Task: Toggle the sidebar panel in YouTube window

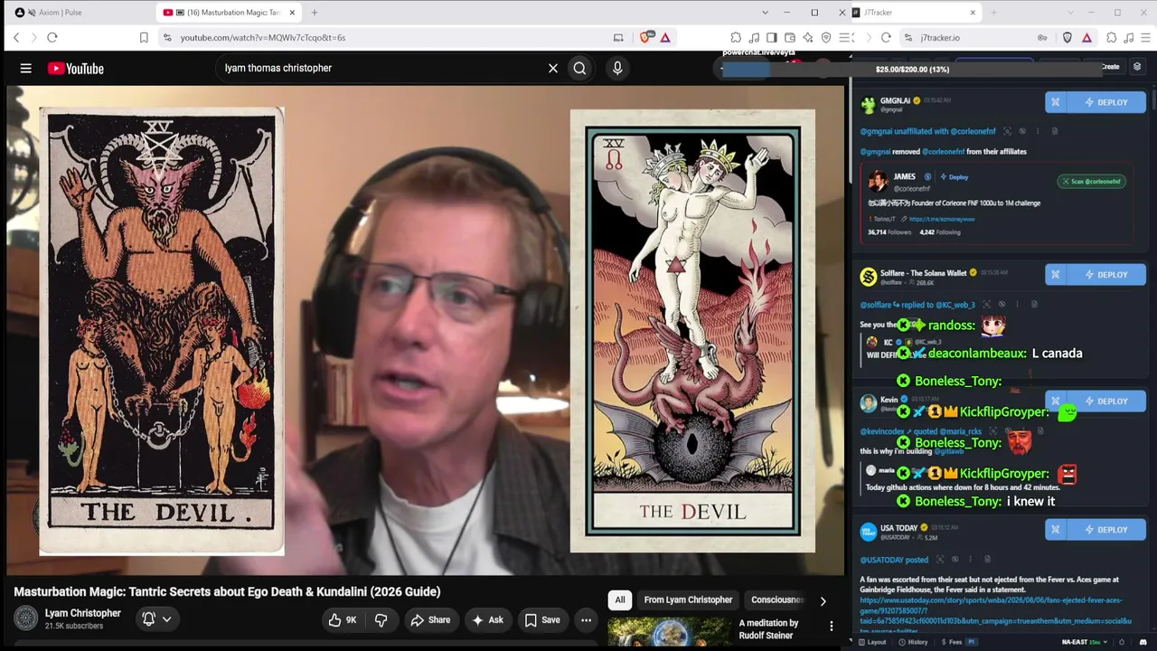Action: pyautogui.click(x=772, y=37)
